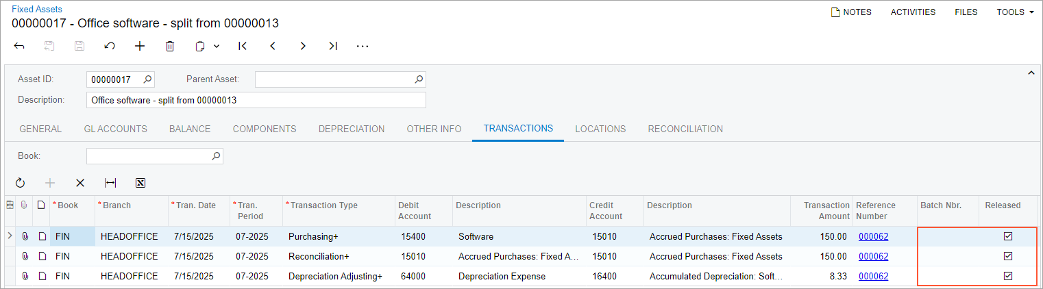
Task: Toggle Released checkbox for Depreciation Adjusting+ row
Action: point(1007,276)
